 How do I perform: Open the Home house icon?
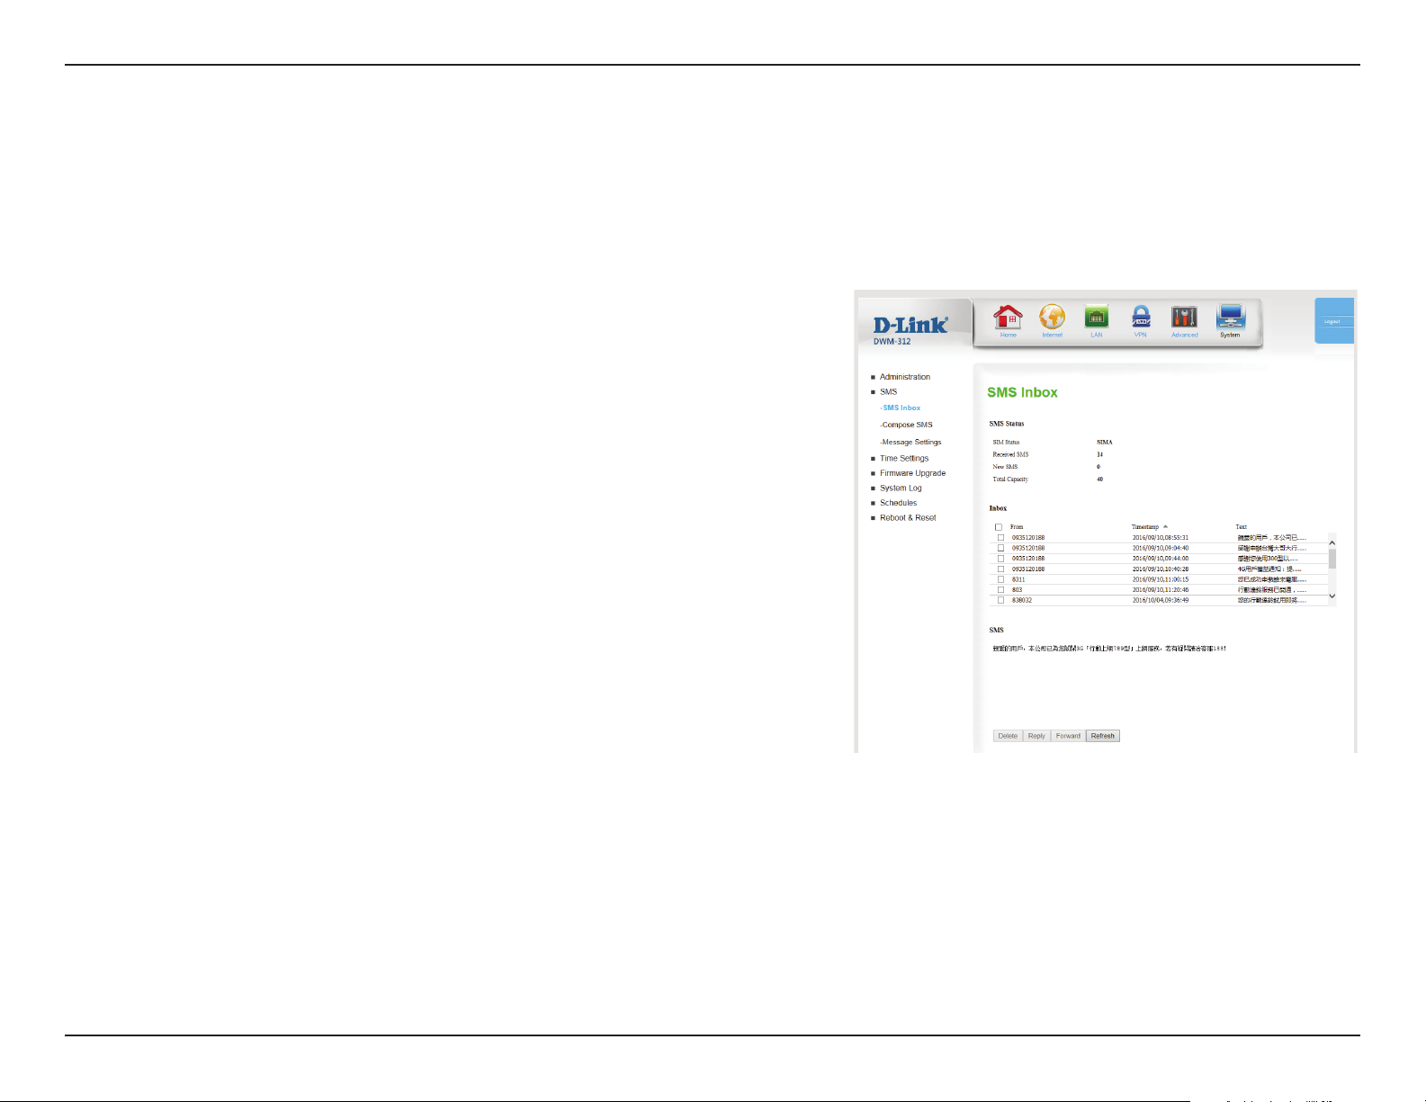point(1008,318)
